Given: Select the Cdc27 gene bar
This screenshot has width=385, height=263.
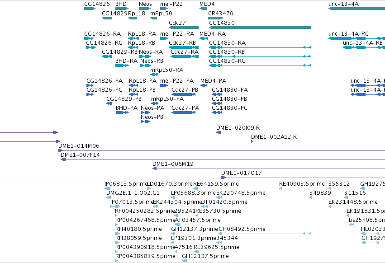Looking at the screenshot, I should click(x=183, y=28).
